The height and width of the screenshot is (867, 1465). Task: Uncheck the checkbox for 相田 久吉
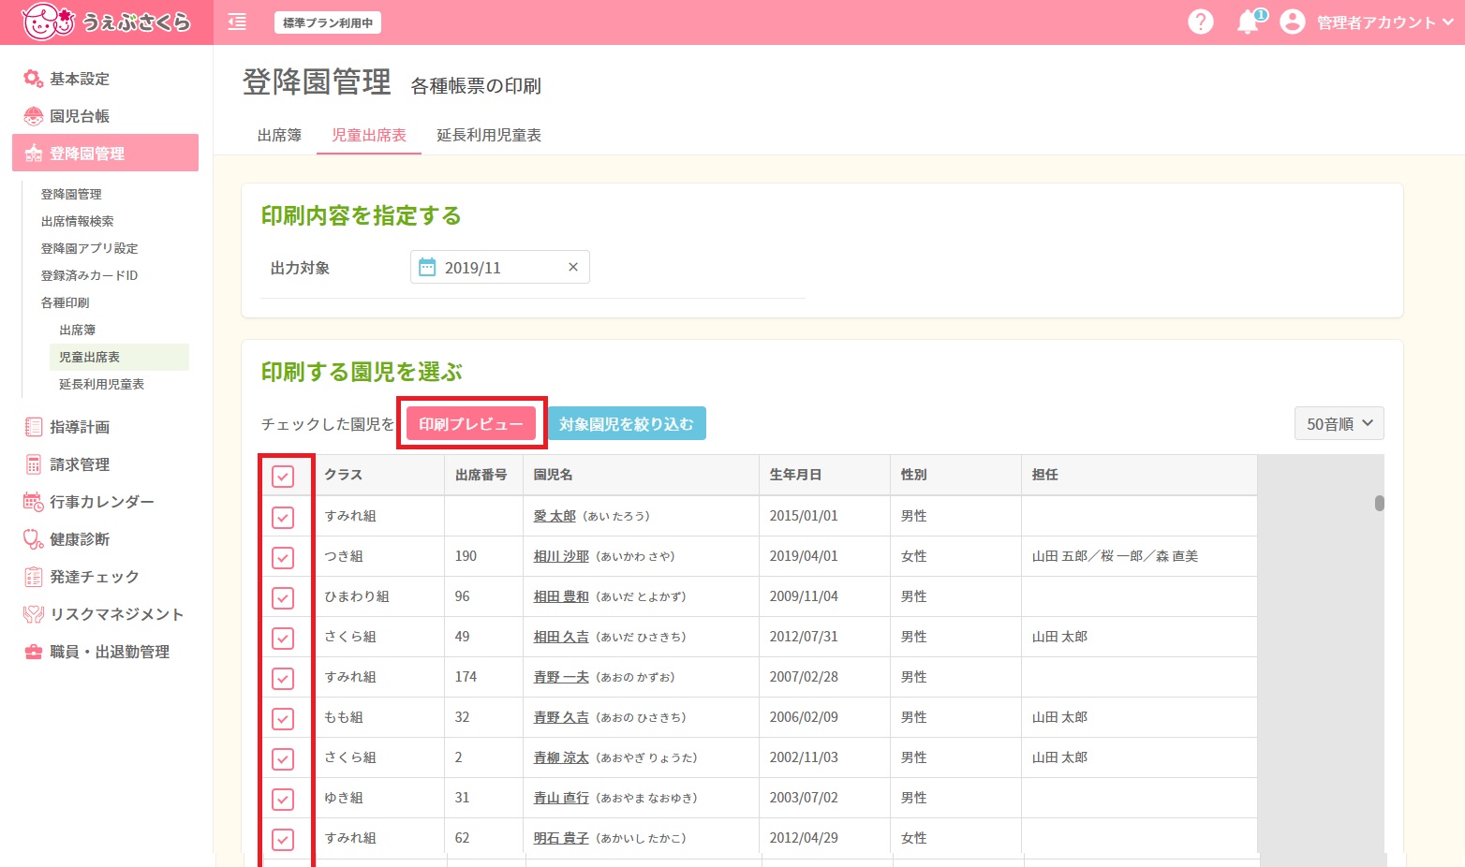(x=283, y=638)
